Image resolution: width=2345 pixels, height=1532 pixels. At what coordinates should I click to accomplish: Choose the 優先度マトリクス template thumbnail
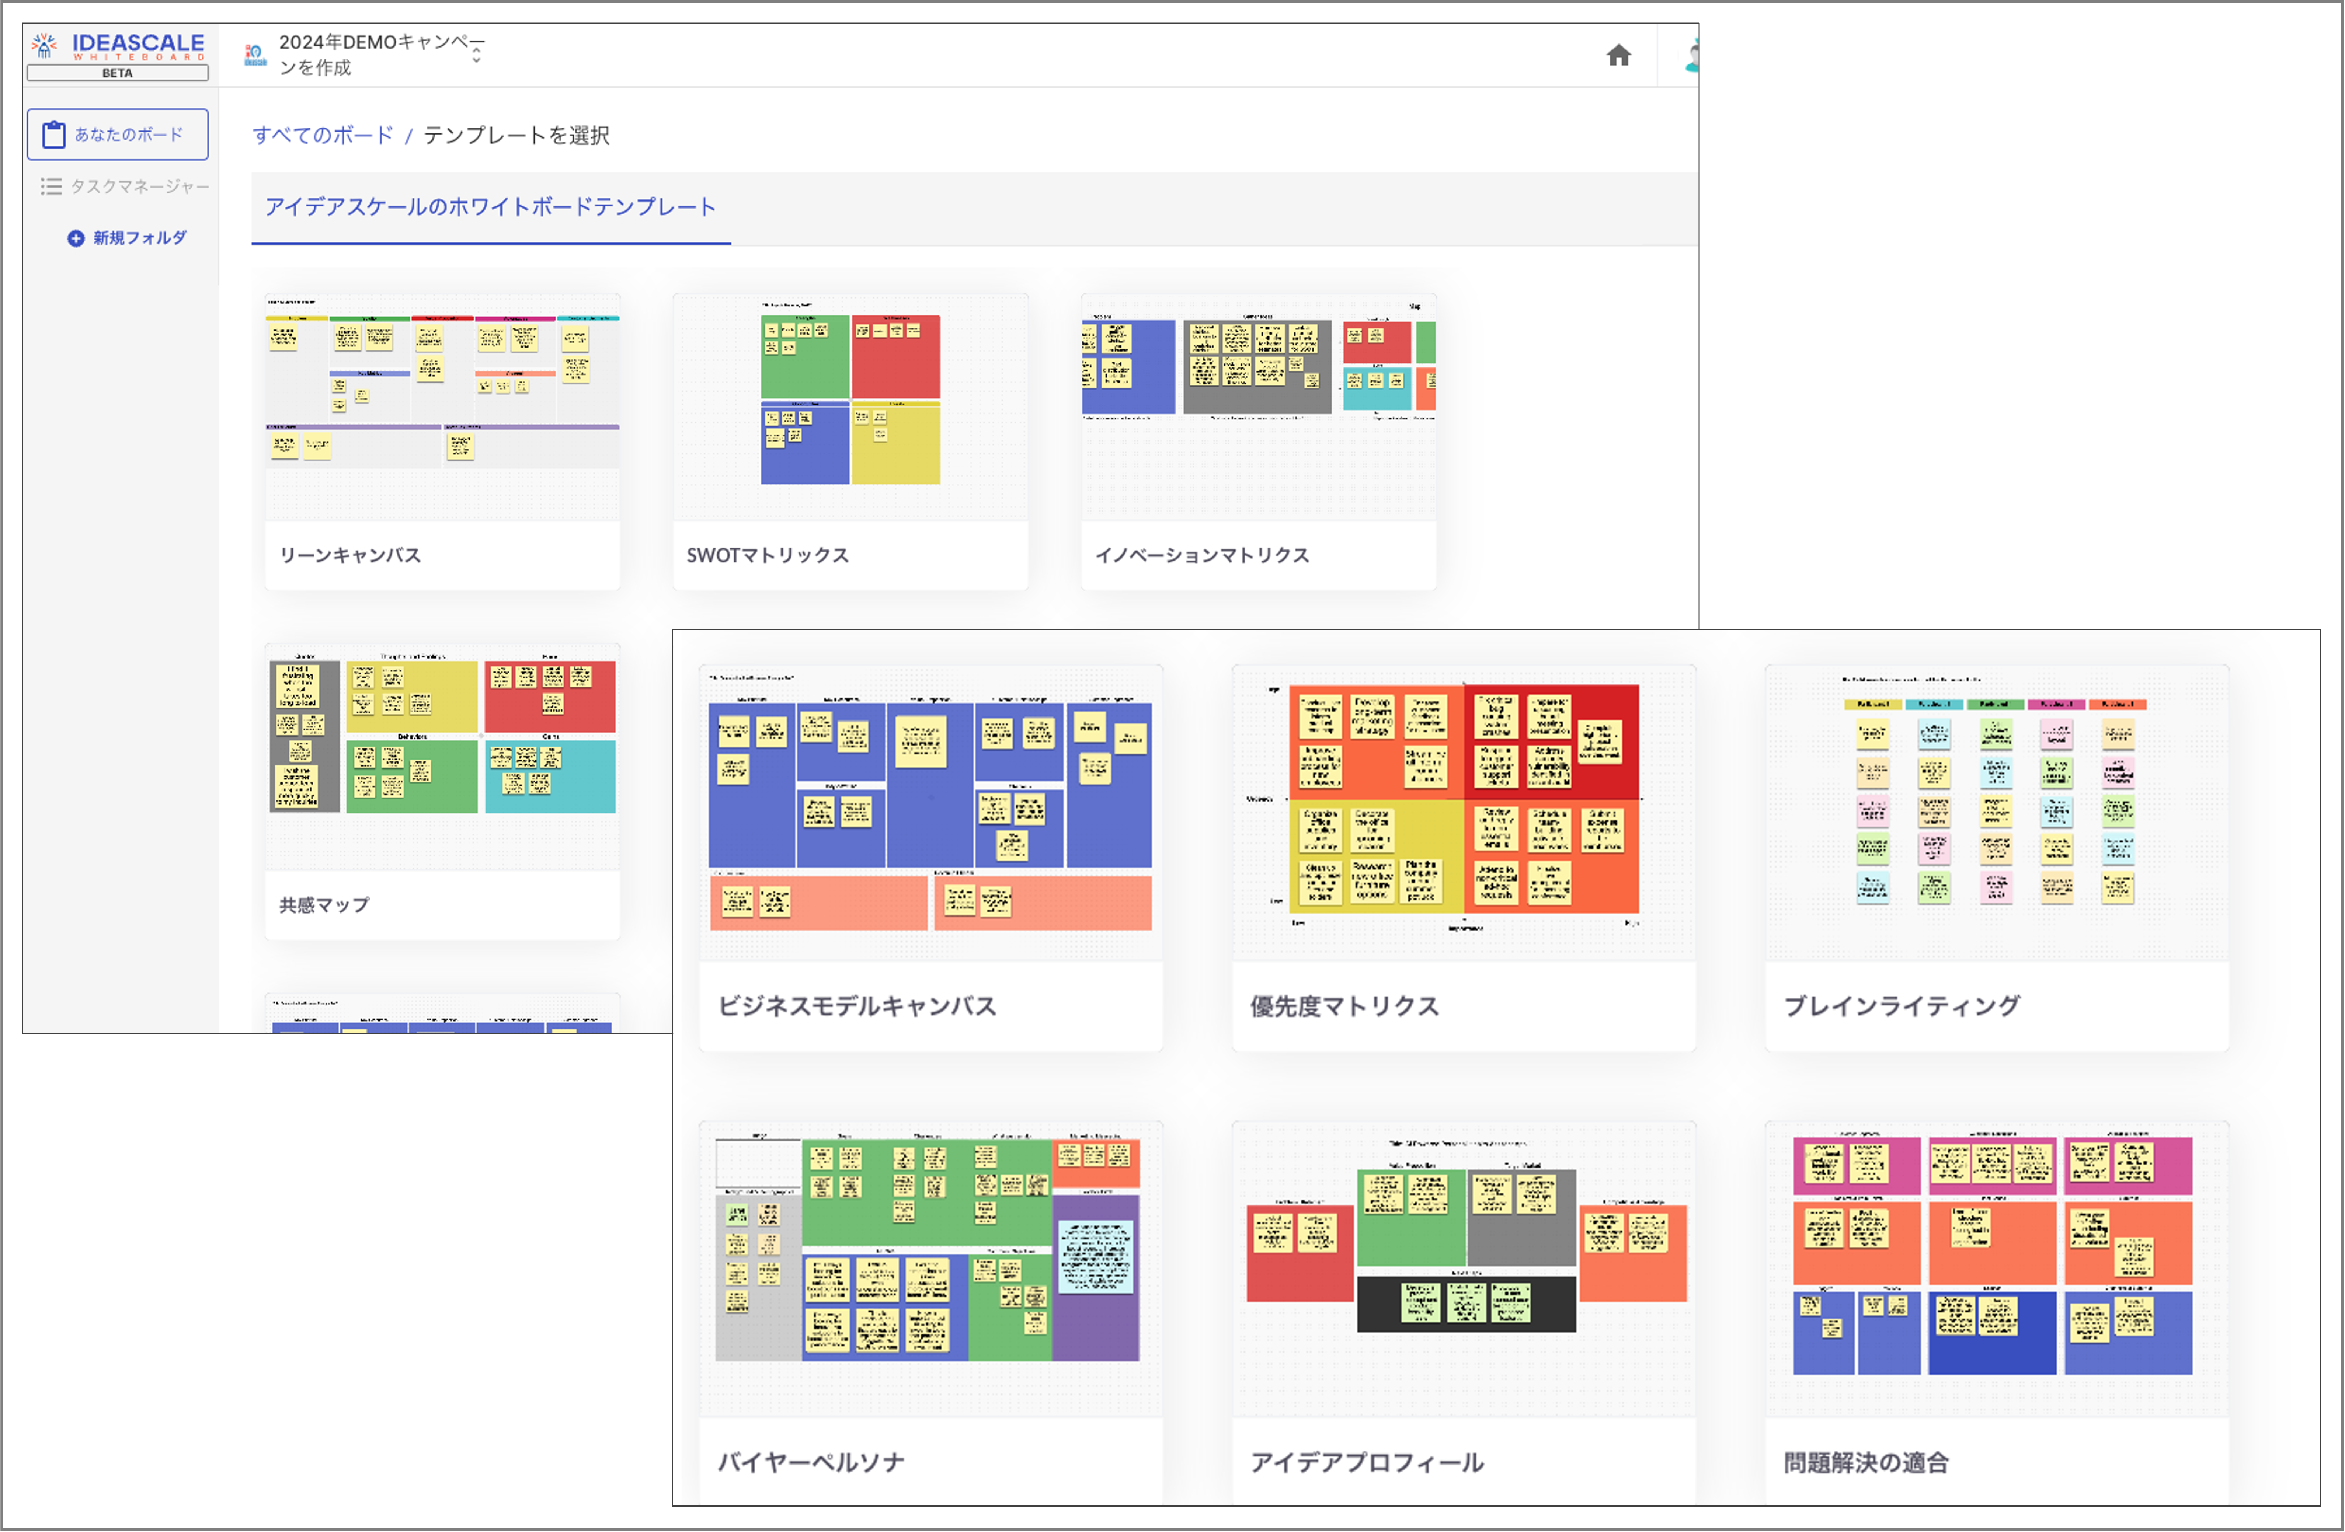coord(1464,813)
